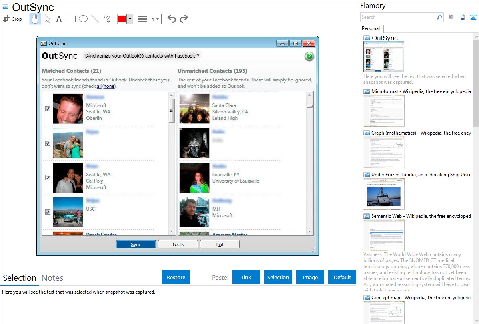Open the Under Frozen Tundra ship thumbnail
This screenshot has width=479, height=324.
tap(384, 194)
